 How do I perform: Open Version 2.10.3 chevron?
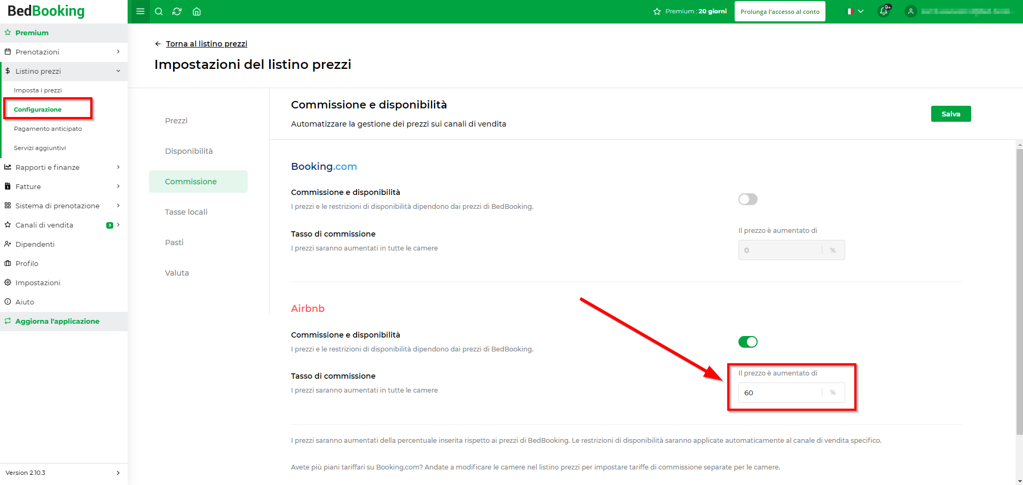tap(118, 473)
